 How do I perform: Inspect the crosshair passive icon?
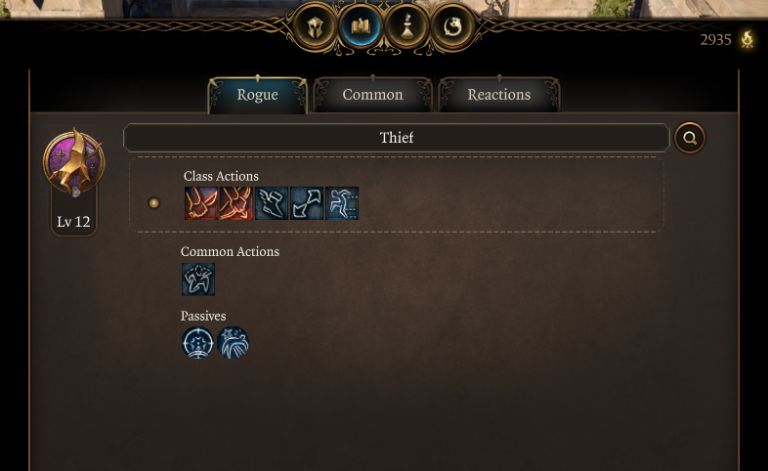197,343
